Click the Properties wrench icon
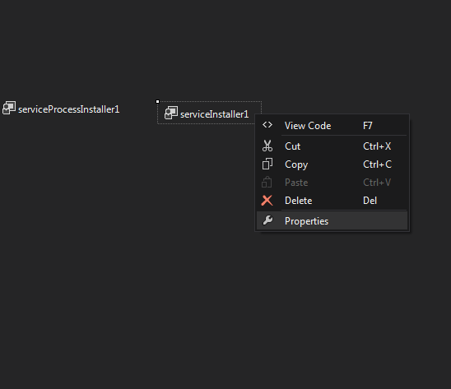Screen dimensions: 451x389 tap(267, 220)
